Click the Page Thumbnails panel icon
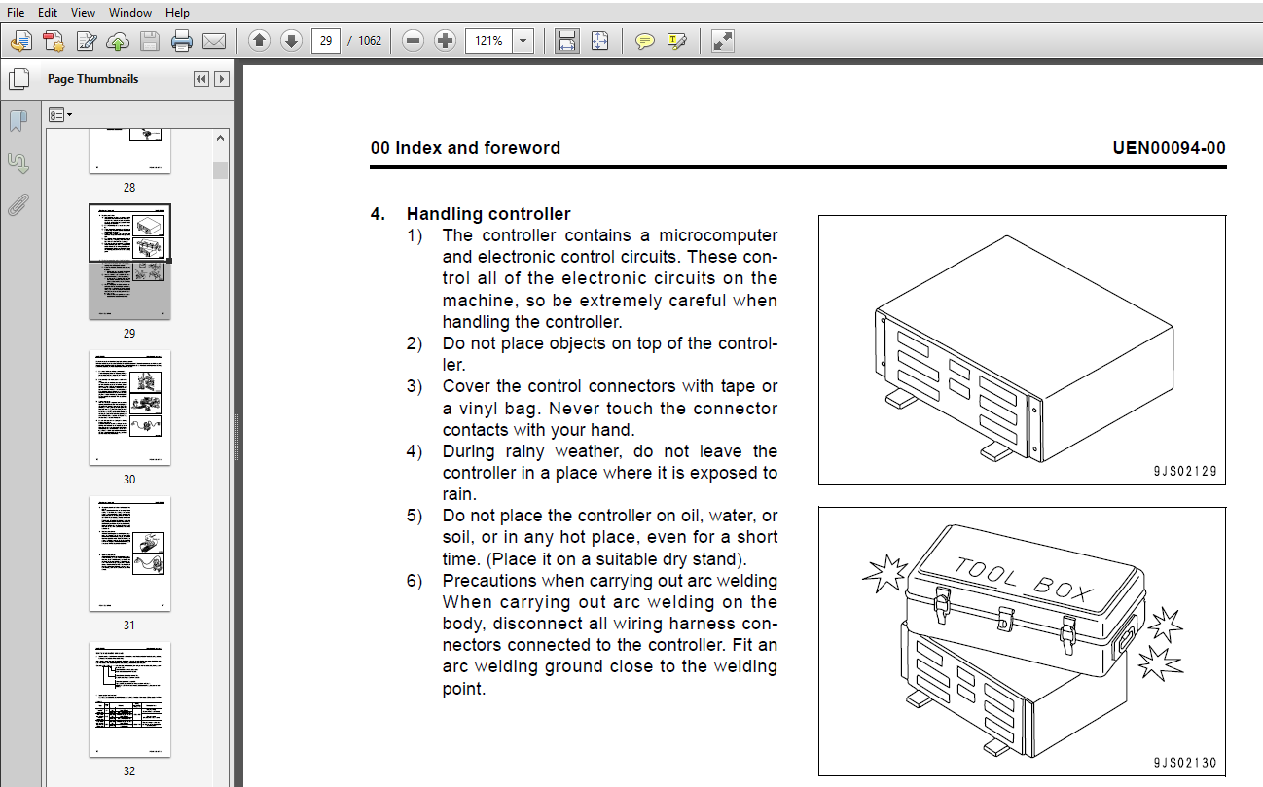The width and height of the screenshot is (1263, 787). click(18, 79)
